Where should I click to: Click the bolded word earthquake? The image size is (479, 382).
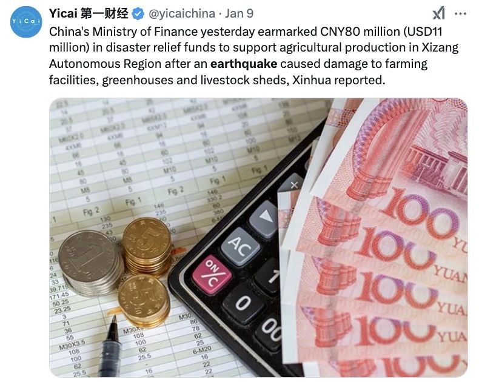pos(244,64)
